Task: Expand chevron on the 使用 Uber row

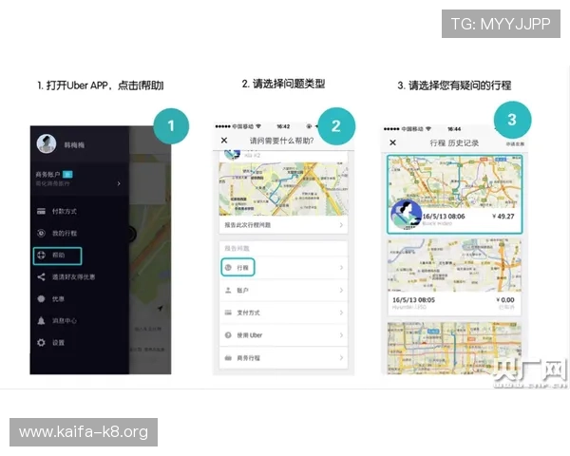Action: click(x=341, y=335)
